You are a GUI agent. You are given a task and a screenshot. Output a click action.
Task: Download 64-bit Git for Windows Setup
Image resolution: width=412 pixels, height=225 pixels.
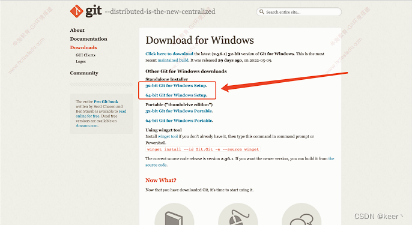(177, 95)
